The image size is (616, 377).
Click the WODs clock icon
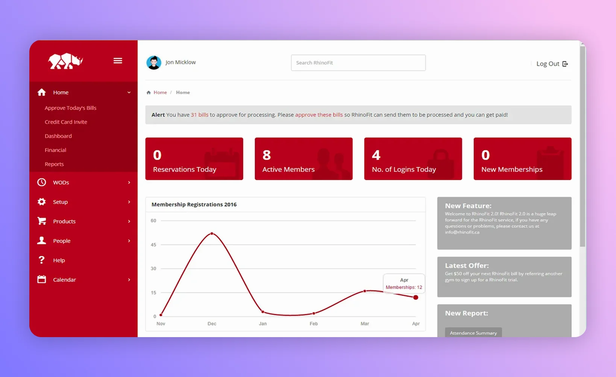[x=42, y=182]
